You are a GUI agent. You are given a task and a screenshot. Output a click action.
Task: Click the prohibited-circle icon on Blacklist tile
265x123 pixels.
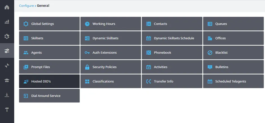tap(210, 53)
